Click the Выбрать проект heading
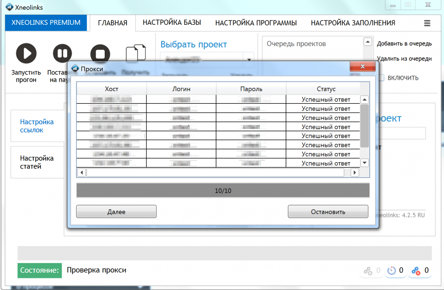The image size is (444, 290). tap(194, 44)
